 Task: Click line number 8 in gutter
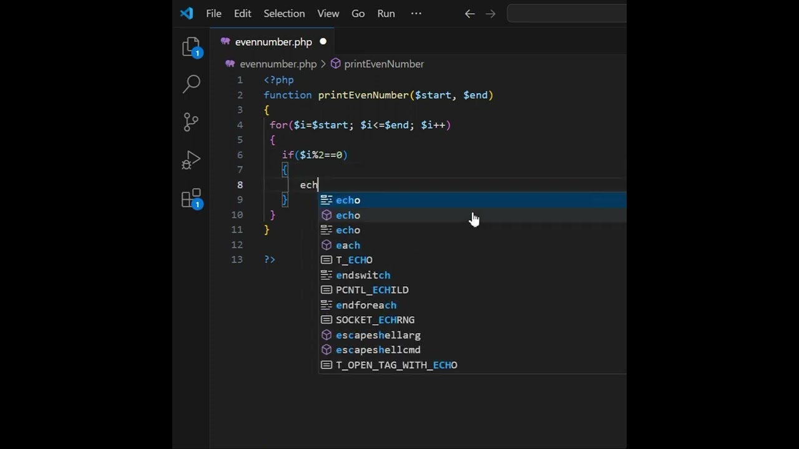[x=240, y=185]
